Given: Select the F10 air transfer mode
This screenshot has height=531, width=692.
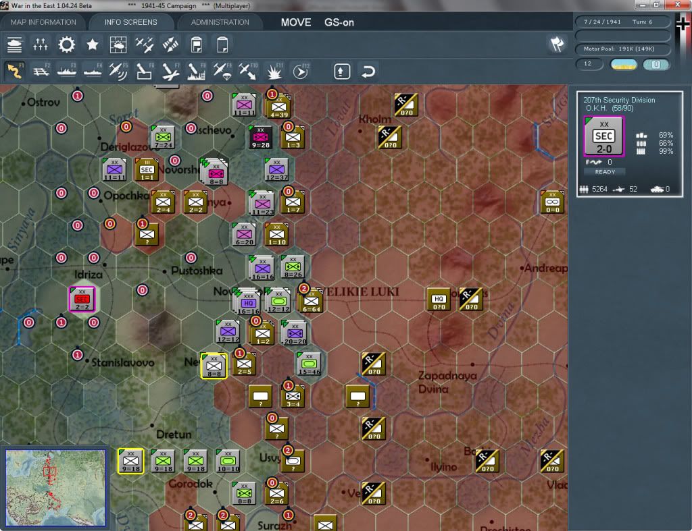Looking at the screenshot, I should click(248, 71).
